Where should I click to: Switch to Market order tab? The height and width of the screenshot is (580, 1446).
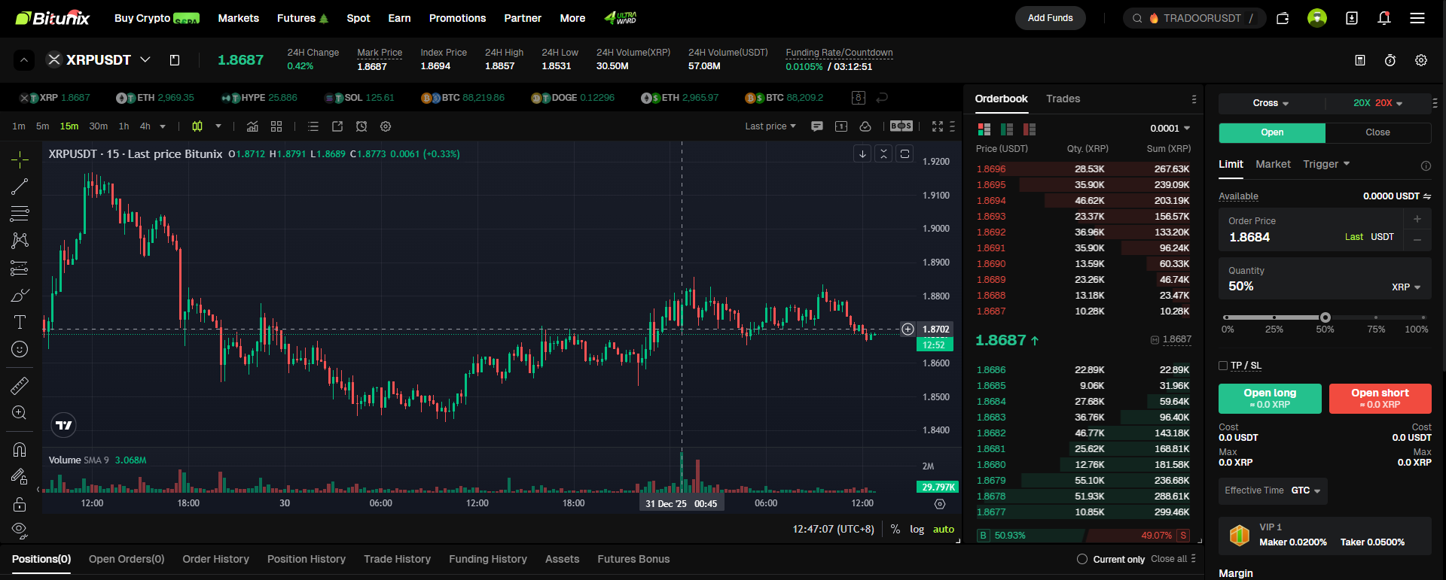(x=1273, y=164)
